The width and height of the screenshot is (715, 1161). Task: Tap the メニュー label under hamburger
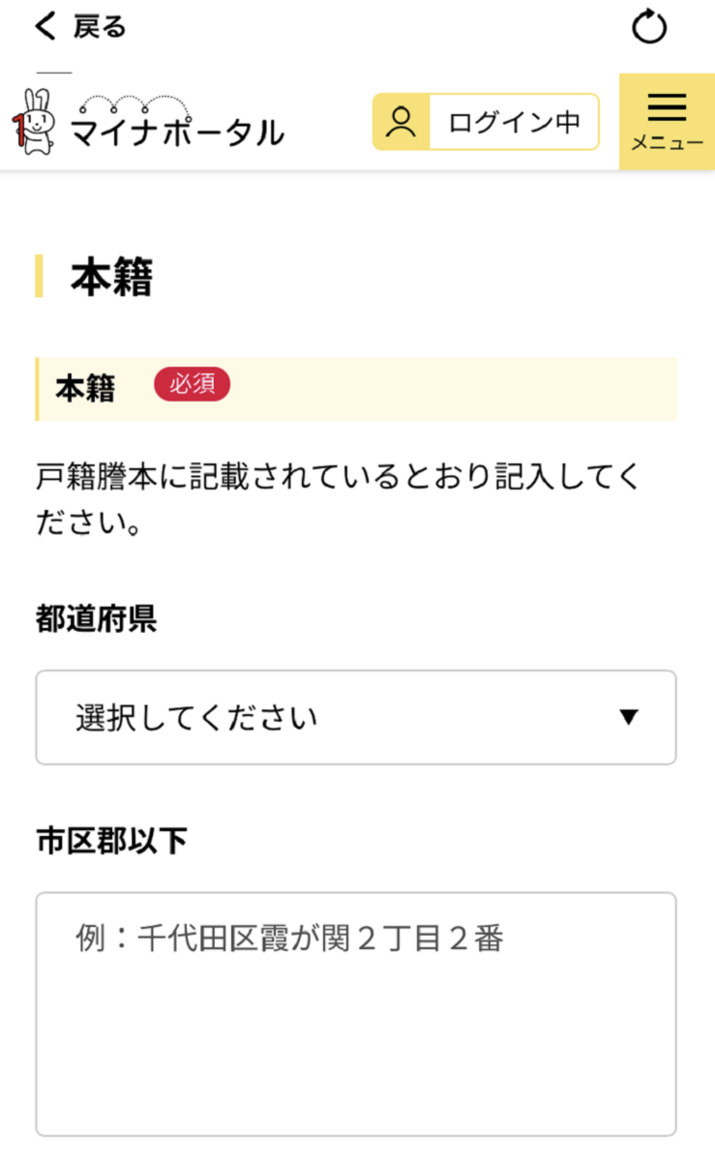(667, 143)
